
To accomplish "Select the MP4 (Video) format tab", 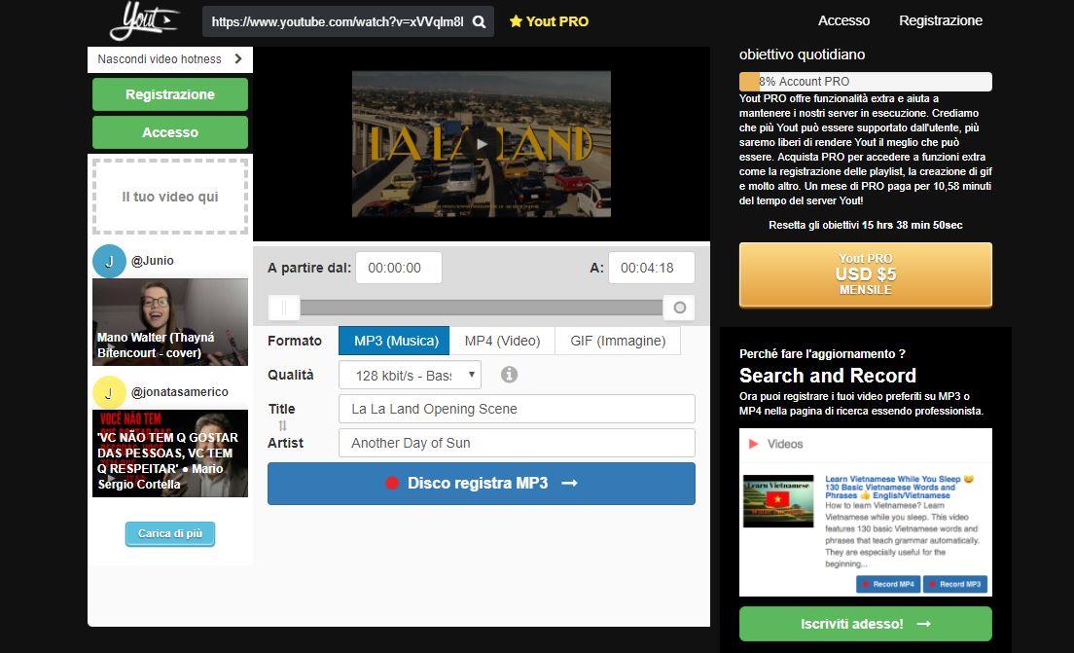I will 502,341.
